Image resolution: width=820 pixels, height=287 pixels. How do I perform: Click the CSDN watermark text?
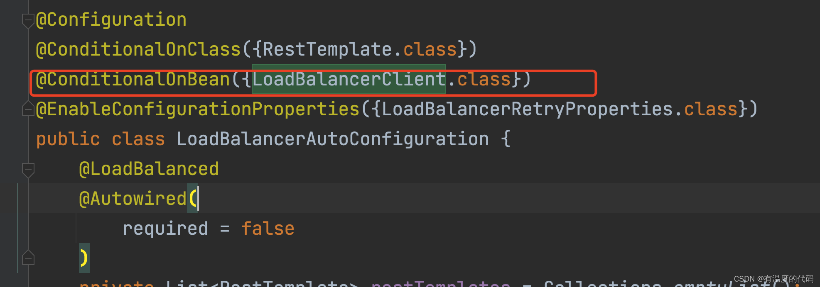click(773, 279)
